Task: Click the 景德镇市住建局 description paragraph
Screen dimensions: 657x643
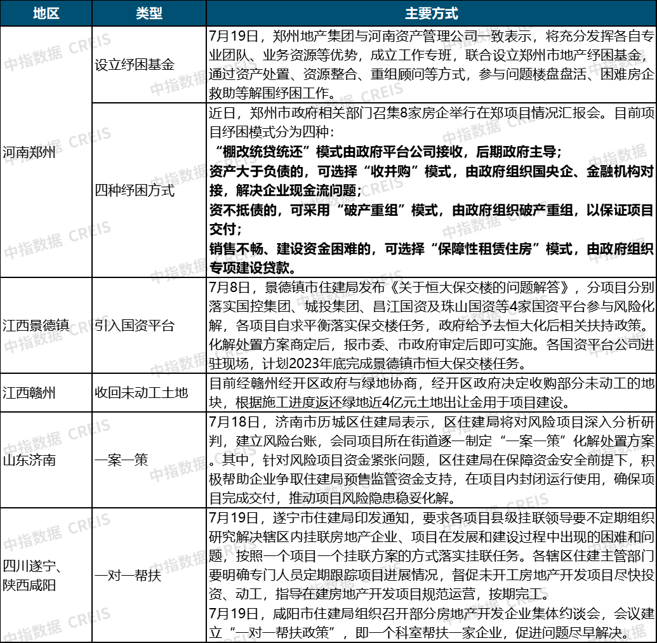Action: (x=432, y=326)
